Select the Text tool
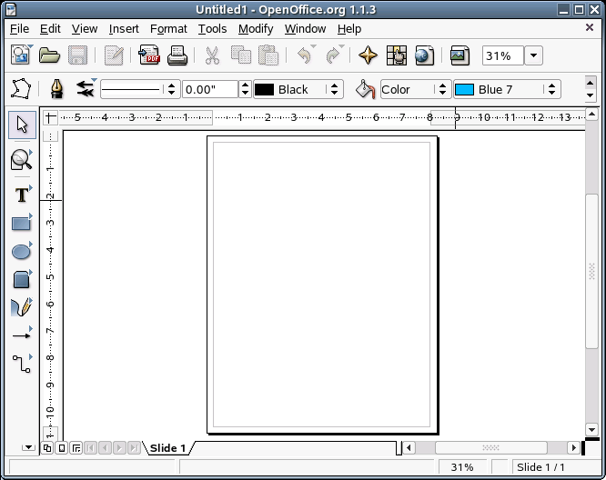The image size is (606, 480). [22, 195]
